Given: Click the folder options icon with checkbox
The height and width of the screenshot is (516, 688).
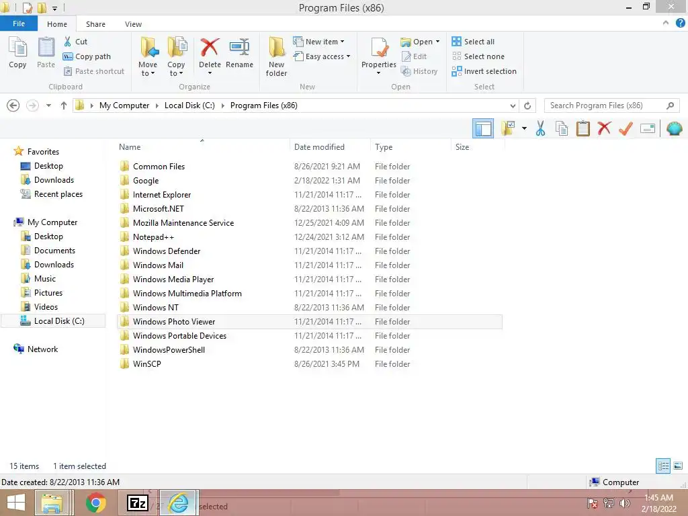Looking at the screenshot, I should (x=508, y=128).
